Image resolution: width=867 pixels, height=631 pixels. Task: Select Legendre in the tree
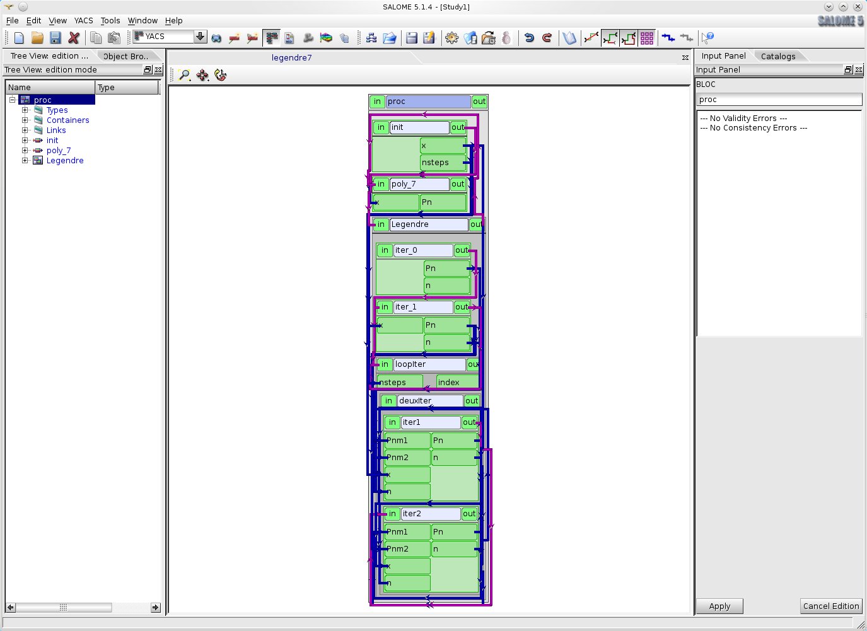click(x=65, y=160)
